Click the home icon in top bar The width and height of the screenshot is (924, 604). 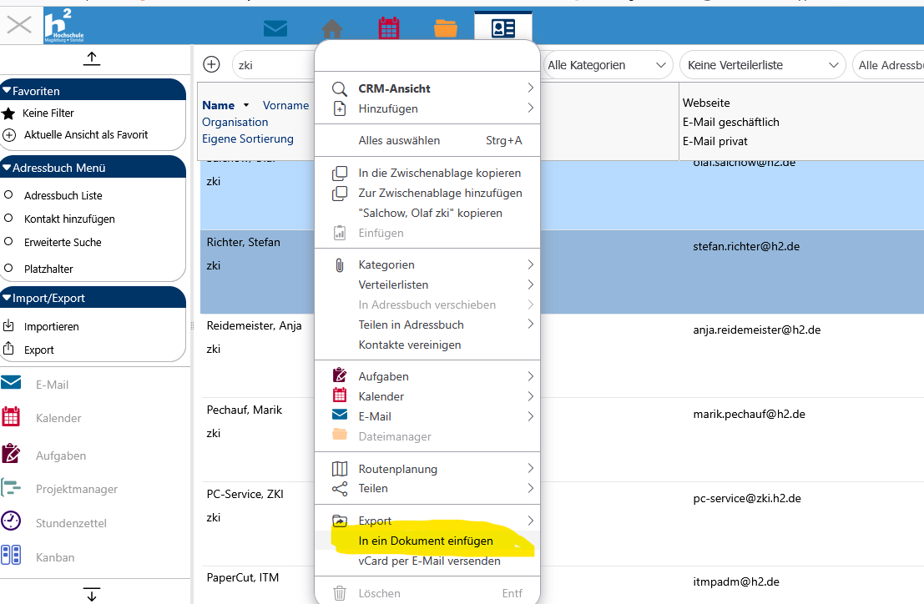click(x=332, y=28)
